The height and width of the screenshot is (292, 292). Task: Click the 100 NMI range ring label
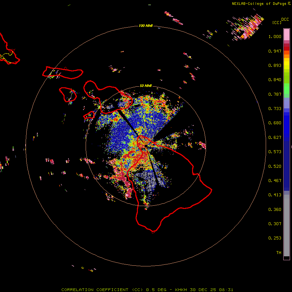click(x=146, y=26)
